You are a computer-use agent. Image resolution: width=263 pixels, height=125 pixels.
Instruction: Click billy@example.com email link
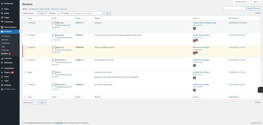click(x=63, y=25)
